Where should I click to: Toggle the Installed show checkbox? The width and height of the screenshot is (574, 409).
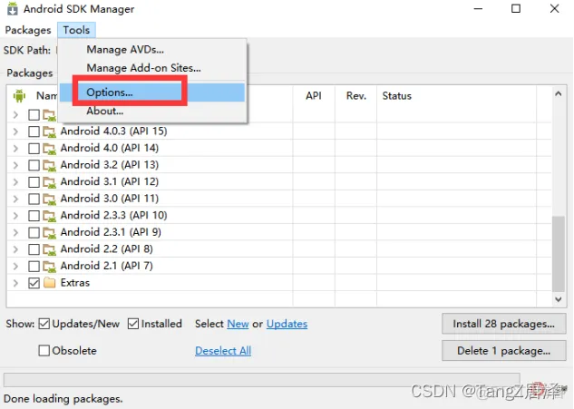133,324
